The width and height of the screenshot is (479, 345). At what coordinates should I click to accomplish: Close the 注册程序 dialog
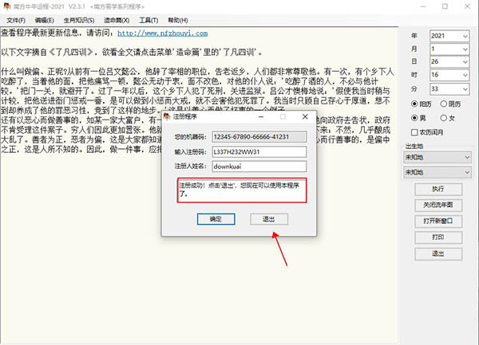click(x=305, y=117)
